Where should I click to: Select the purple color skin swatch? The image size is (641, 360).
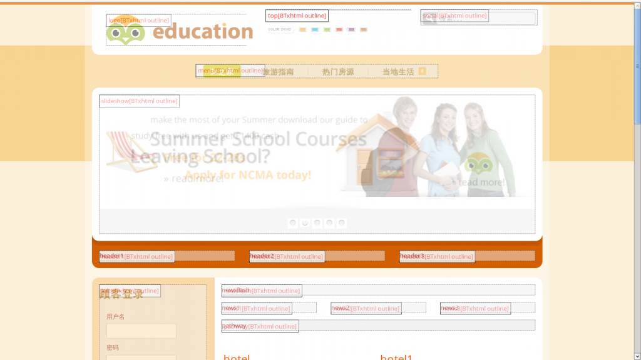(352, 29)
